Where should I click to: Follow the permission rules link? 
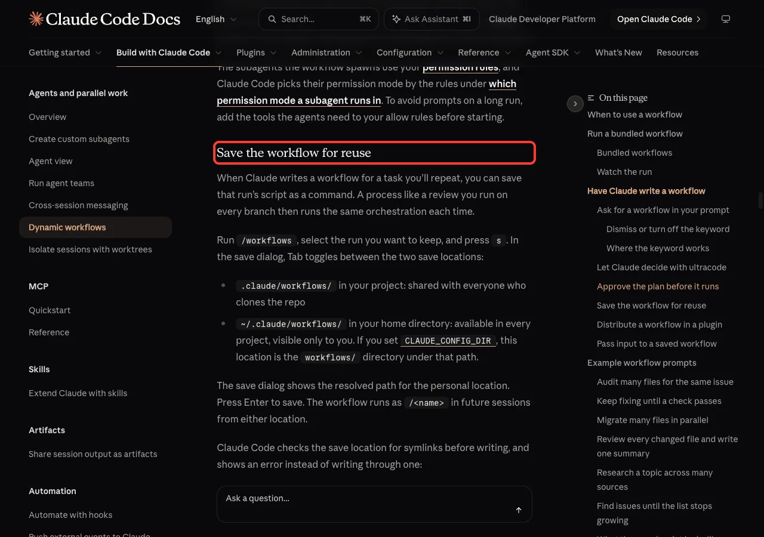(460, 67)
